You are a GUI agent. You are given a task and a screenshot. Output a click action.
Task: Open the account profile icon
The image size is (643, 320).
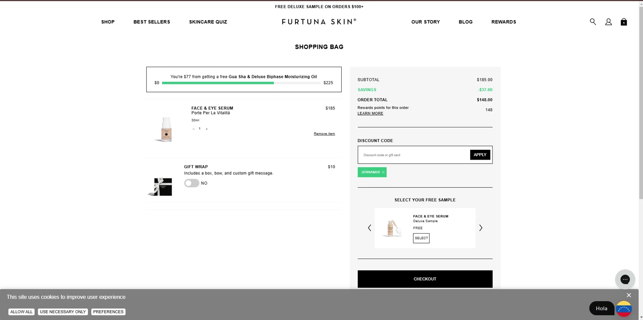tap(608, 22)
